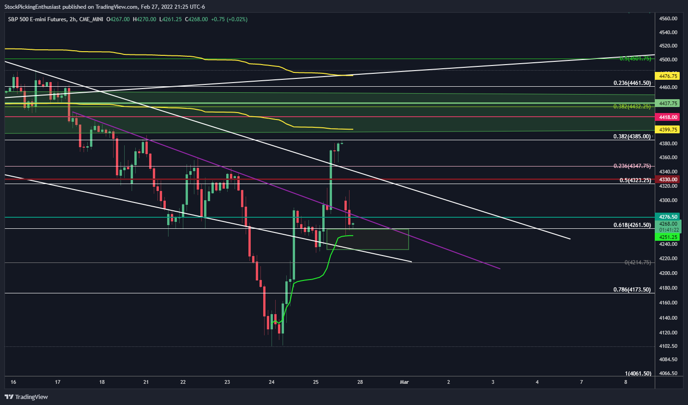Viewport: 688px width, 405px height.
Task: Click the yellow 4476.75 price tag
Action: pyautogui.click(x=668, y=76)
